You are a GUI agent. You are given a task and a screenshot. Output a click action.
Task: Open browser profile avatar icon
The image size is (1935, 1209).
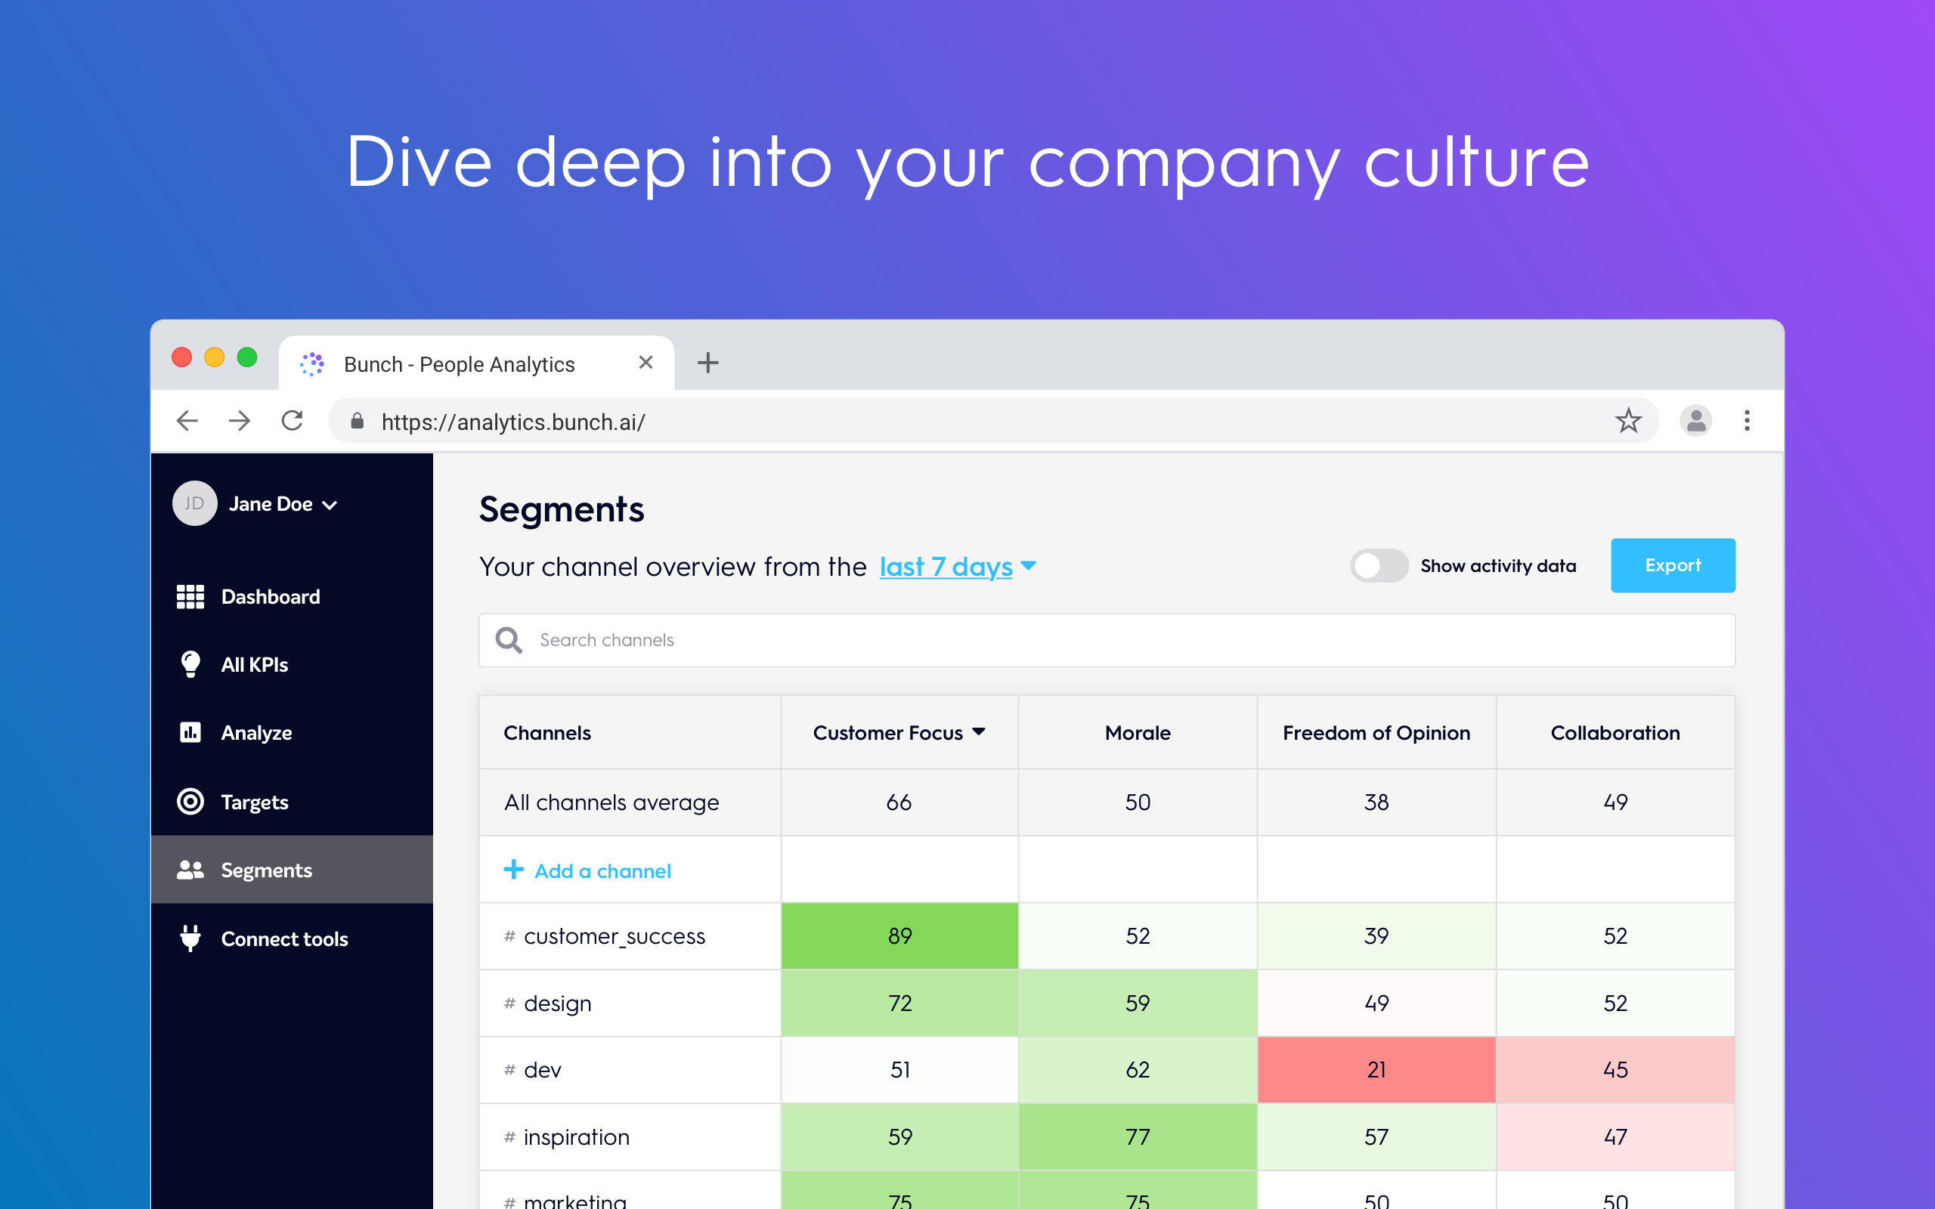pyautogui.click(x=1695, y=421)
